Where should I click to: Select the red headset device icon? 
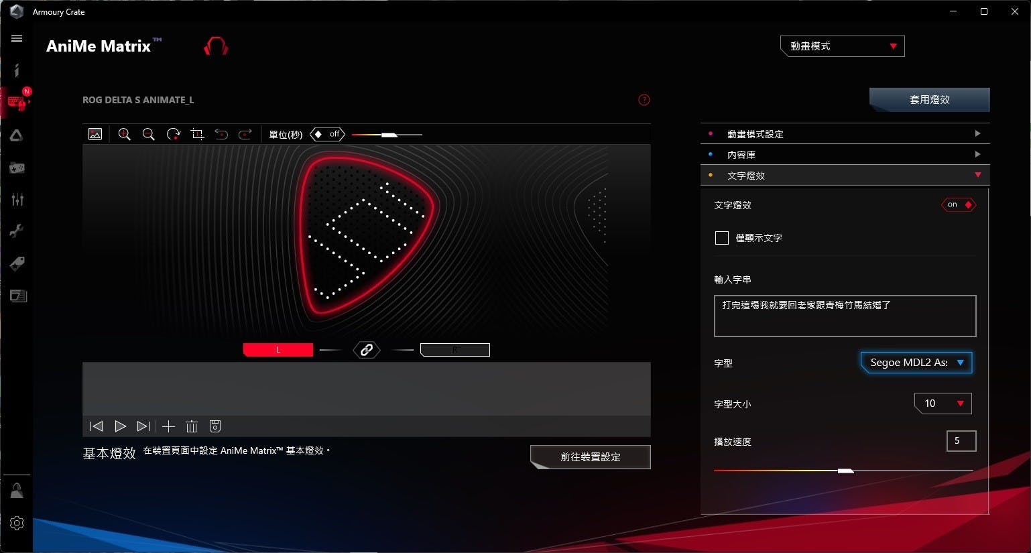tap(216, 46)
